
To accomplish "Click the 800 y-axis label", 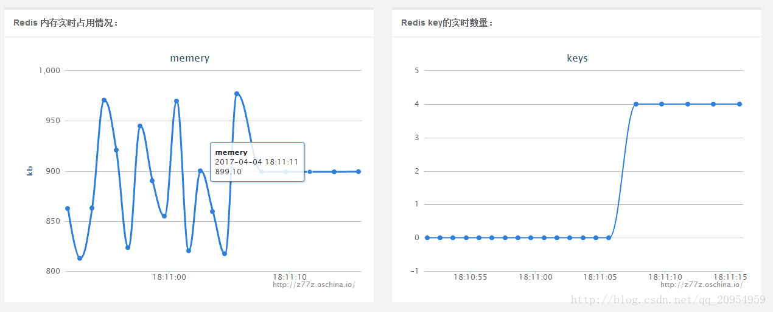I will click(x=54, y=271).
